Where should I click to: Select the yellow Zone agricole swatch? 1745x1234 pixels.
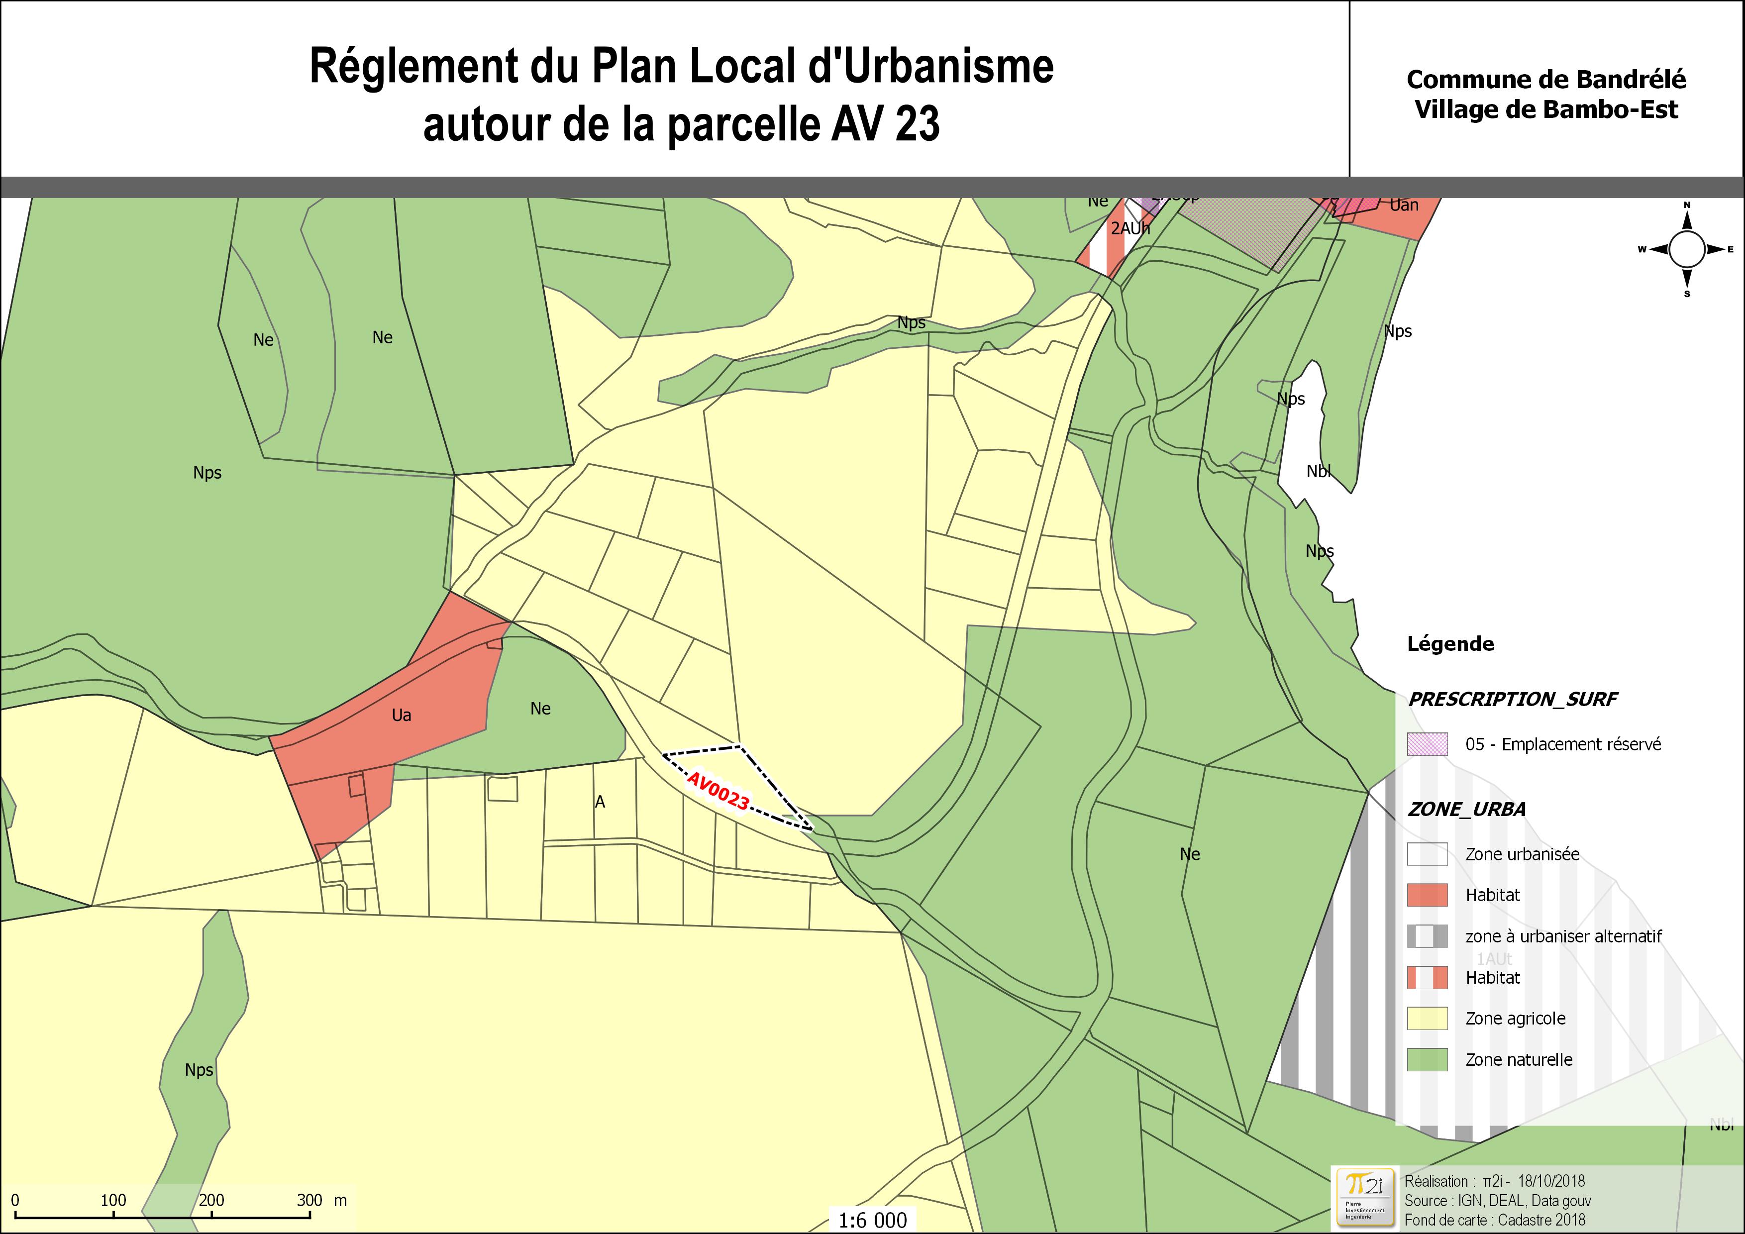point(1427,1018)
